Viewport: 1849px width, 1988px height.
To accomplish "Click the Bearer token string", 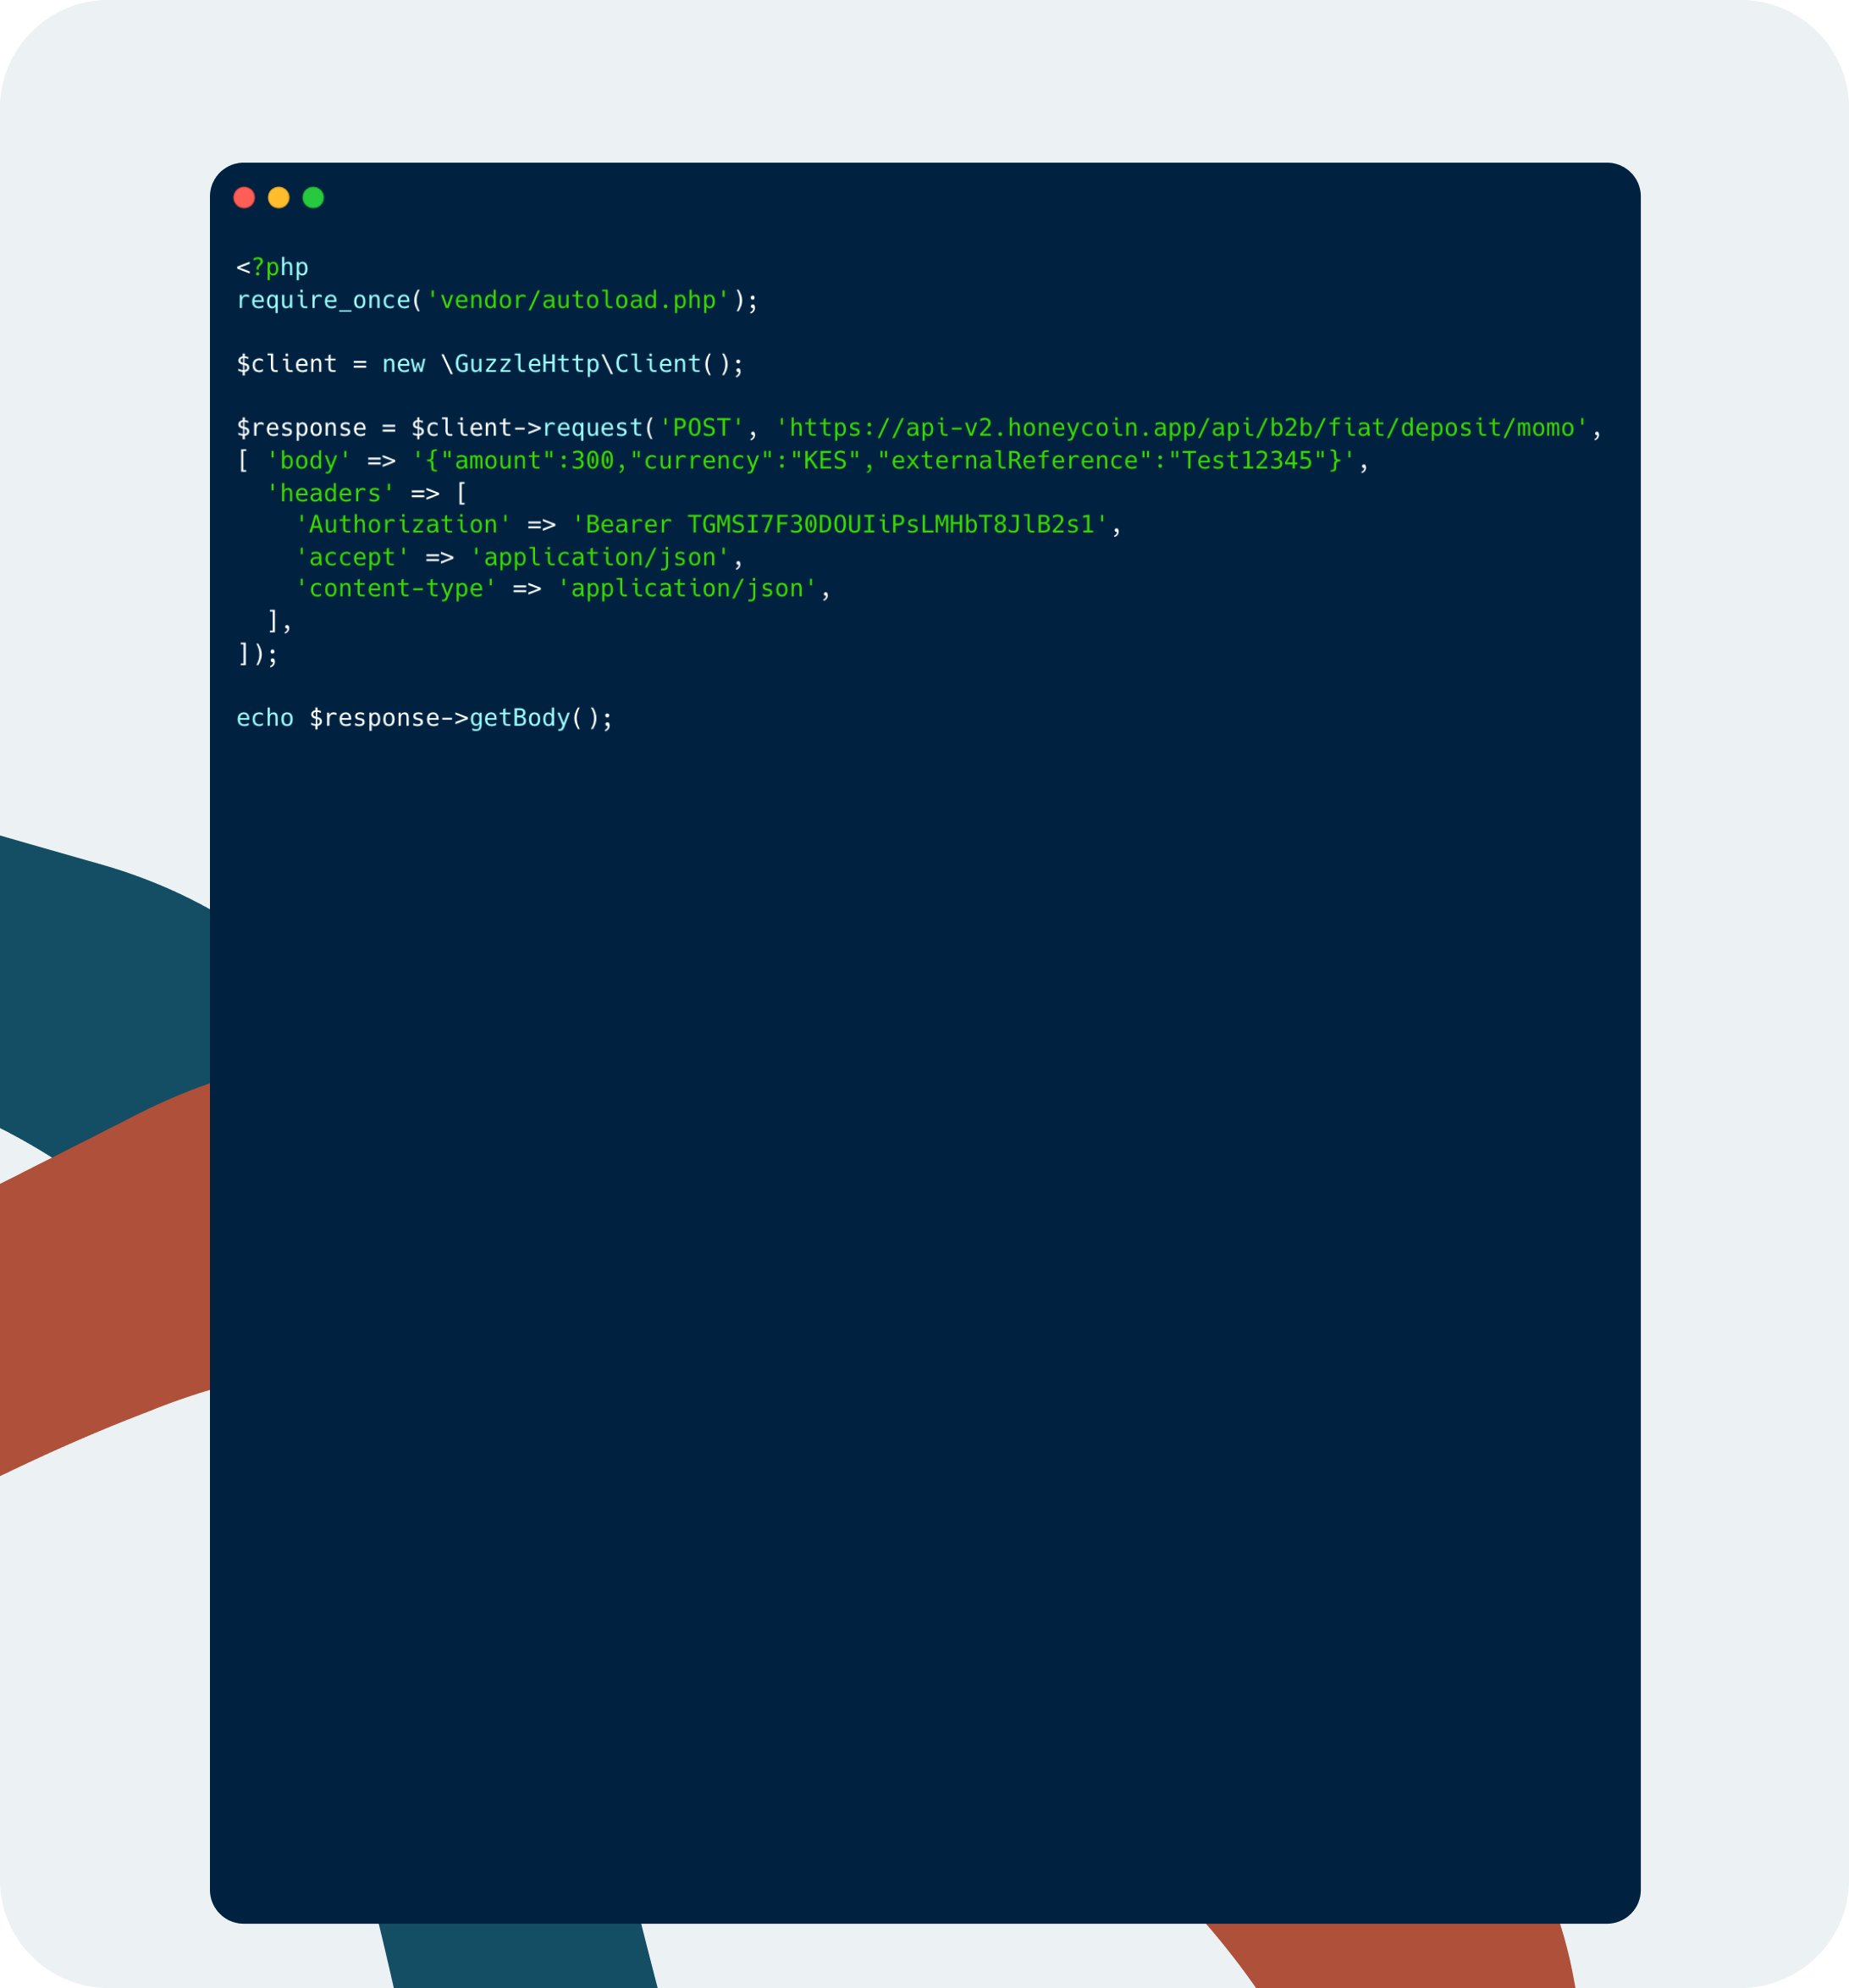I will click(840, 525).
